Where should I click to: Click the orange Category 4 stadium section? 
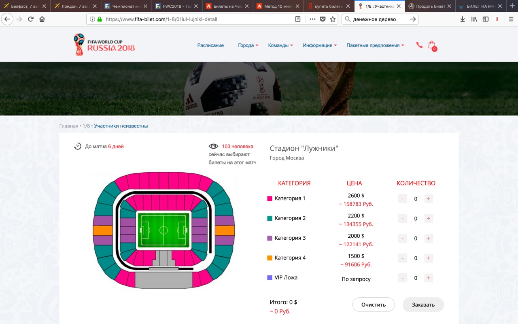point(103,230)
